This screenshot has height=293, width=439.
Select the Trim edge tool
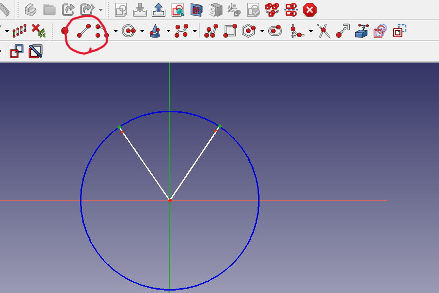[324, 30]
